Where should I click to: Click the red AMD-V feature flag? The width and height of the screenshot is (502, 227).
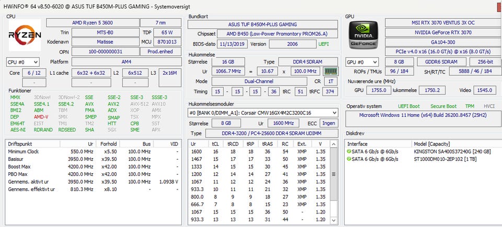coord(41,117)
